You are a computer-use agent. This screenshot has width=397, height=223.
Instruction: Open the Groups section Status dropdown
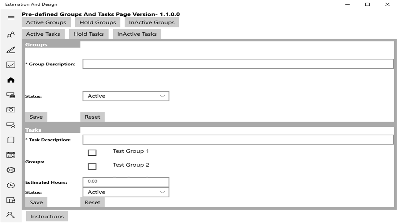click(126, 96)
